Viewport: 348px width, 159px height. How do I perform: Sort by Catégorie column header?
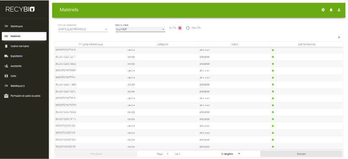coord(163,44)
